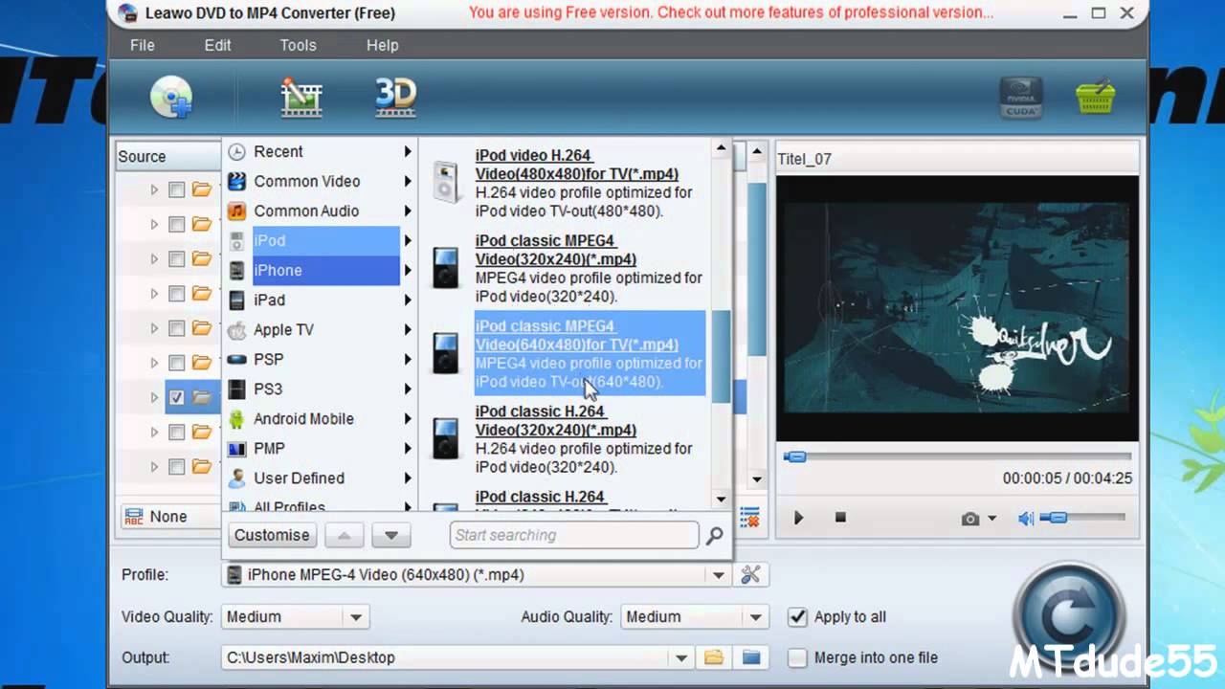Open the File menu
1225x689 pixels.
pos(143,45)
